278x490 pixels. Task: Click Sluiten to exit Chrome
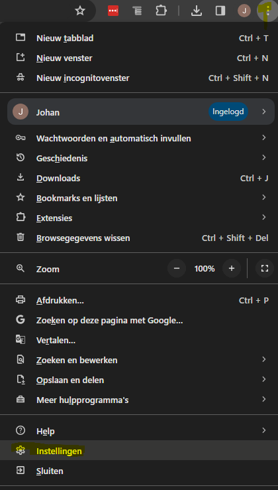coord(139,471)
